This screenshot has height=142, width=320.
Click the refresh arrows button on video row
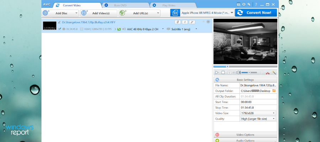(178, 22)
